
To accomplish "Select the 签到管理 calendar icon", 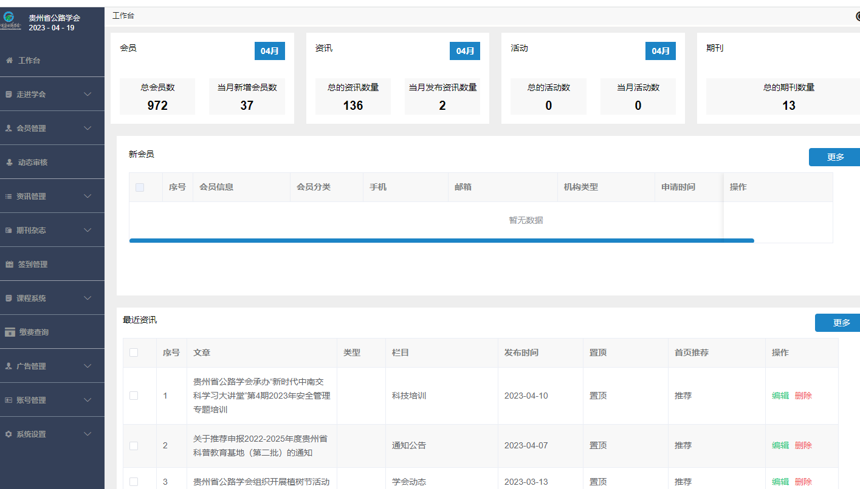I will [9, 264].
